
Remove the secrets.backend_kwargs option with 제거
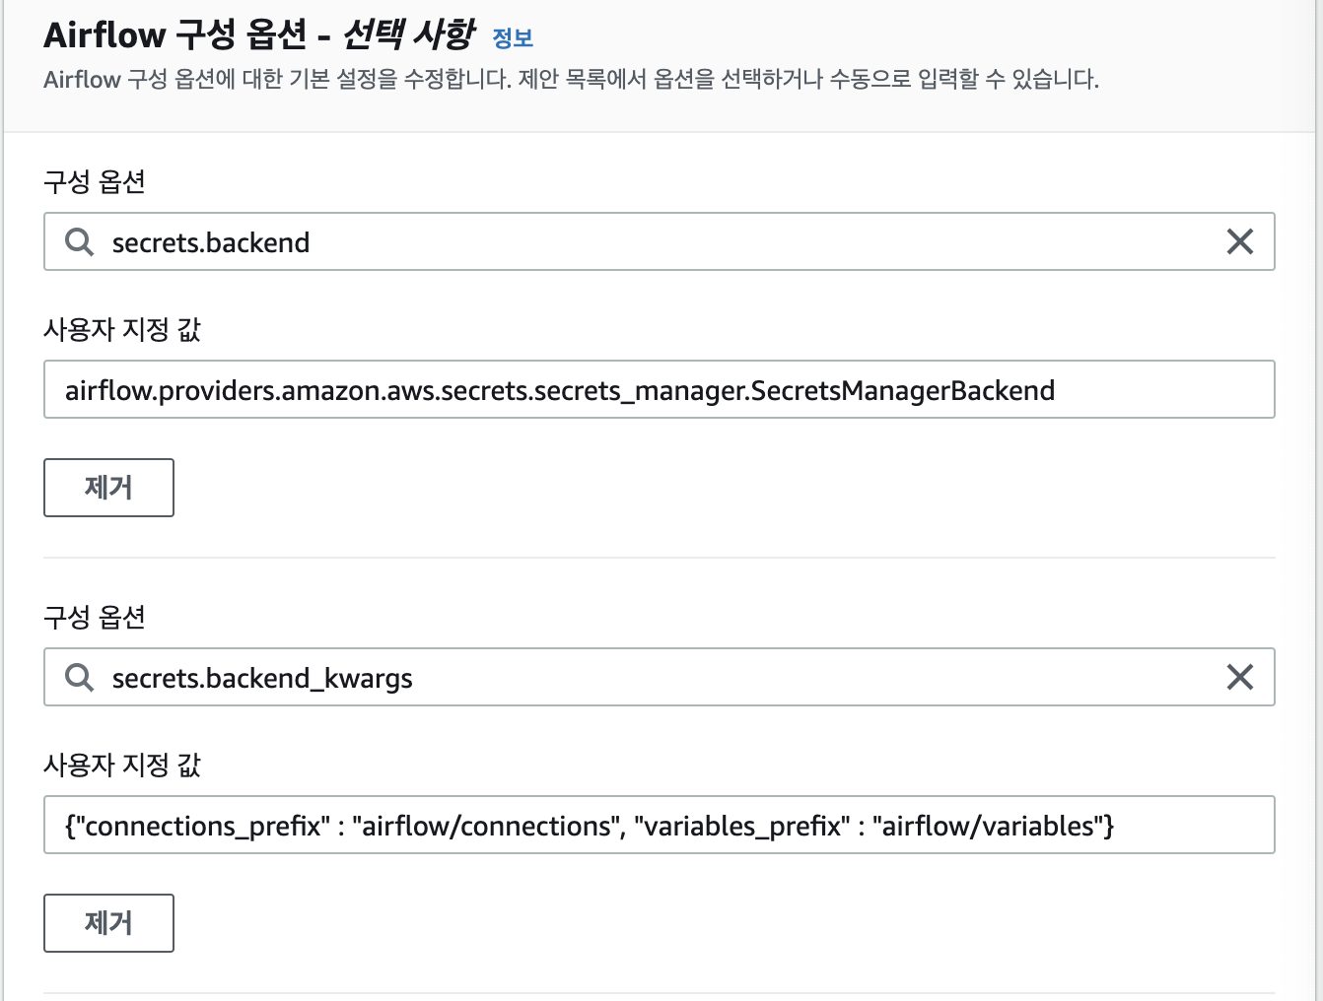click(x=108, y=923)
